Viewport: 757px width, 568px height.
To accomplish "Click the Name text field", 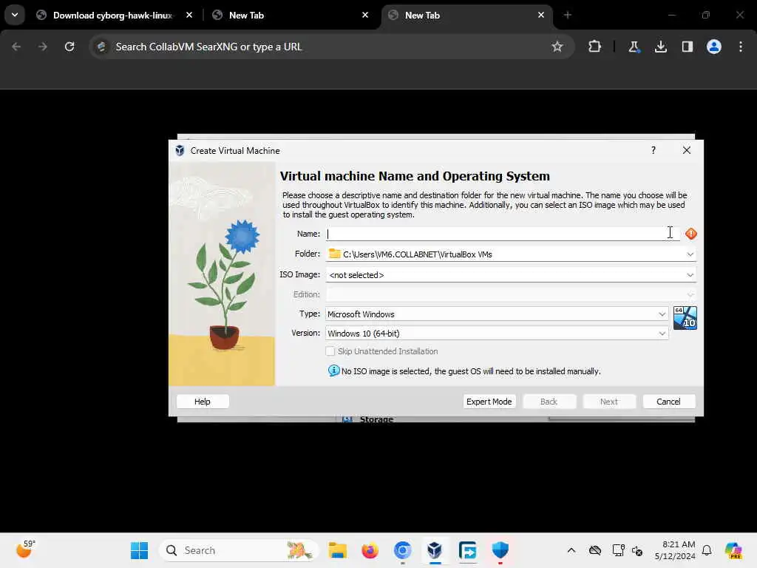I will (x=503, y=234).
